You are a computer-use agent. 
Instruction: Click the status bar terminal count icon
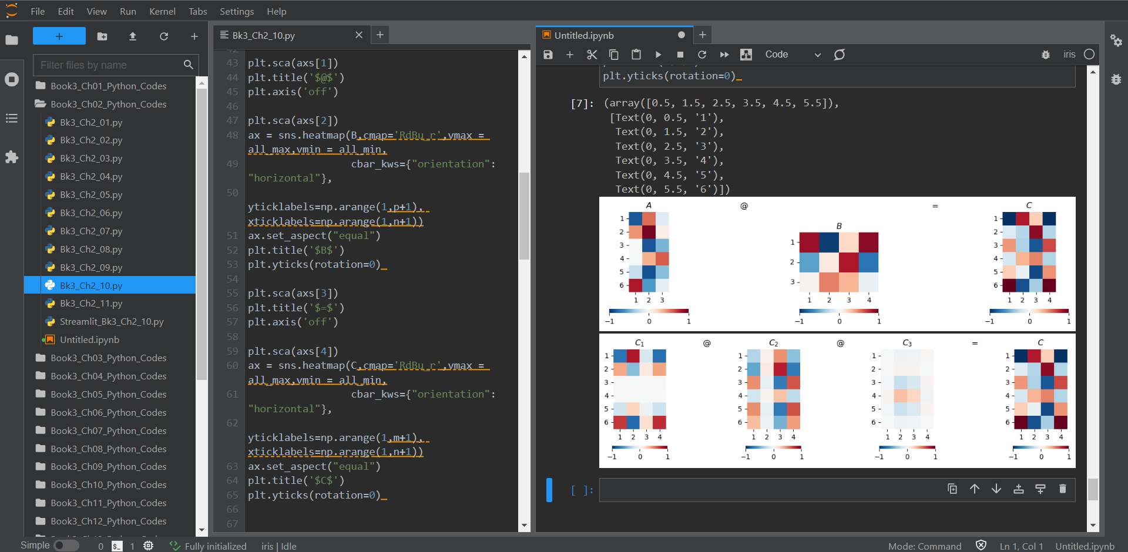click(x=117, y=546)
